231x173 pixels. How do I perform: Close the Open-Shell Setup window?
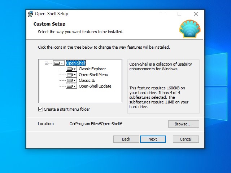196,14
